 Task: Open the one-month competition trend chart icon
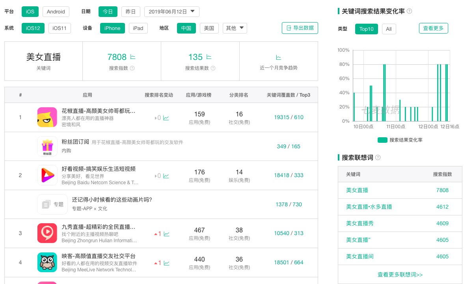click(278, 58)
